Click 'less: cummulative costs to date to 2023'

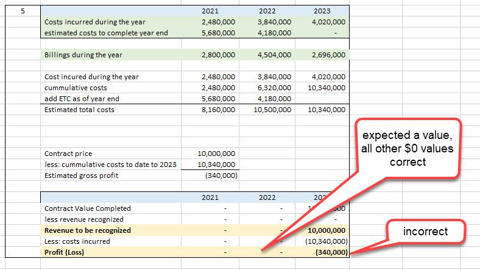coord(110,165)
